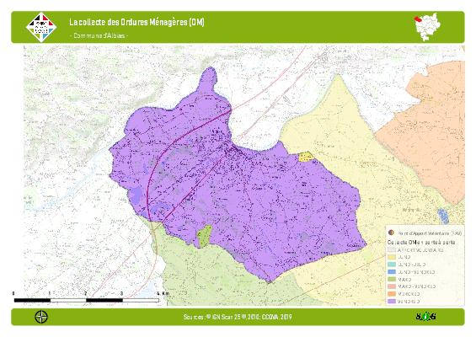Click the diamond-shaped community logo in header

coord(41,27)
